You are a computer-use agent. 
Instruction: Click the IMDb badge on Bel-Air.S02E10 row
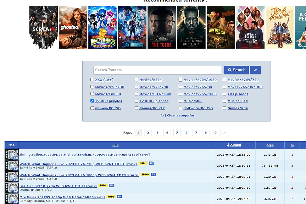(x=103, y=185)
